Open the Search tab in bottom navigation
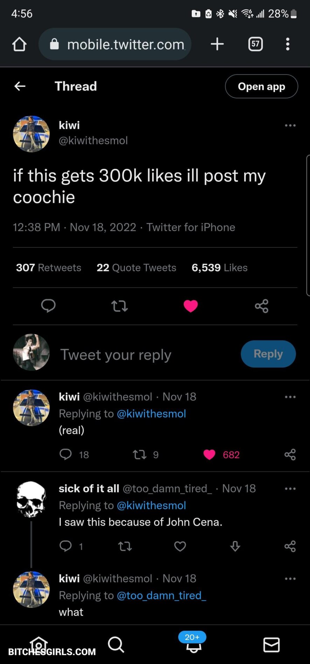Screen dimensions: 310x664 pos(116,644)
